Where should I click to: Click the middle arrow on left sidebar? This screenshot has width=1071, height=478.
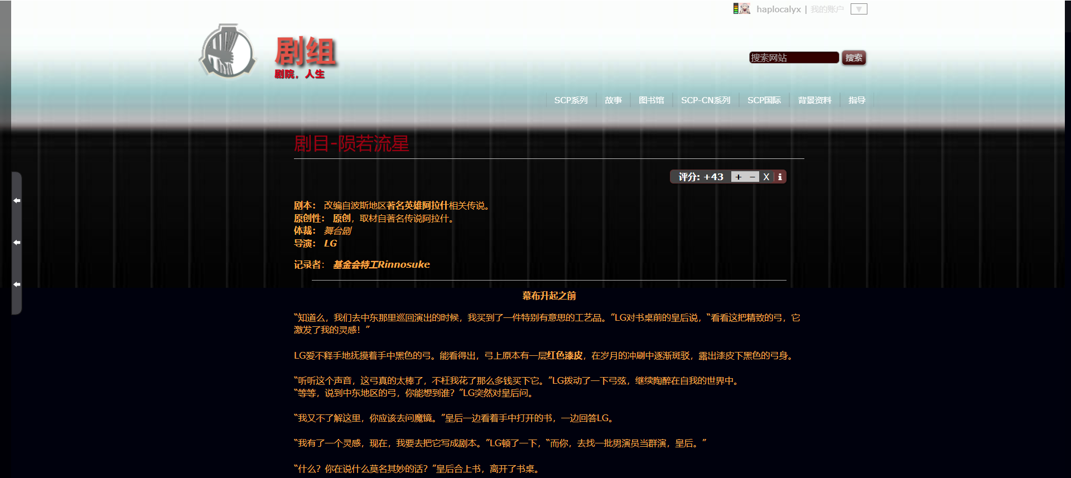17,243
